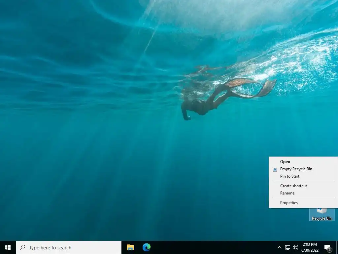This screenshot has width=338, height=254.
Task: Choose Pin to Start option
Action: (x=303, y=176)
